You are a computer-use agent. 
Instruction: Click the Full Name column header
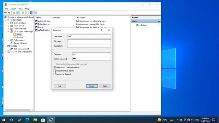(56, 17)
